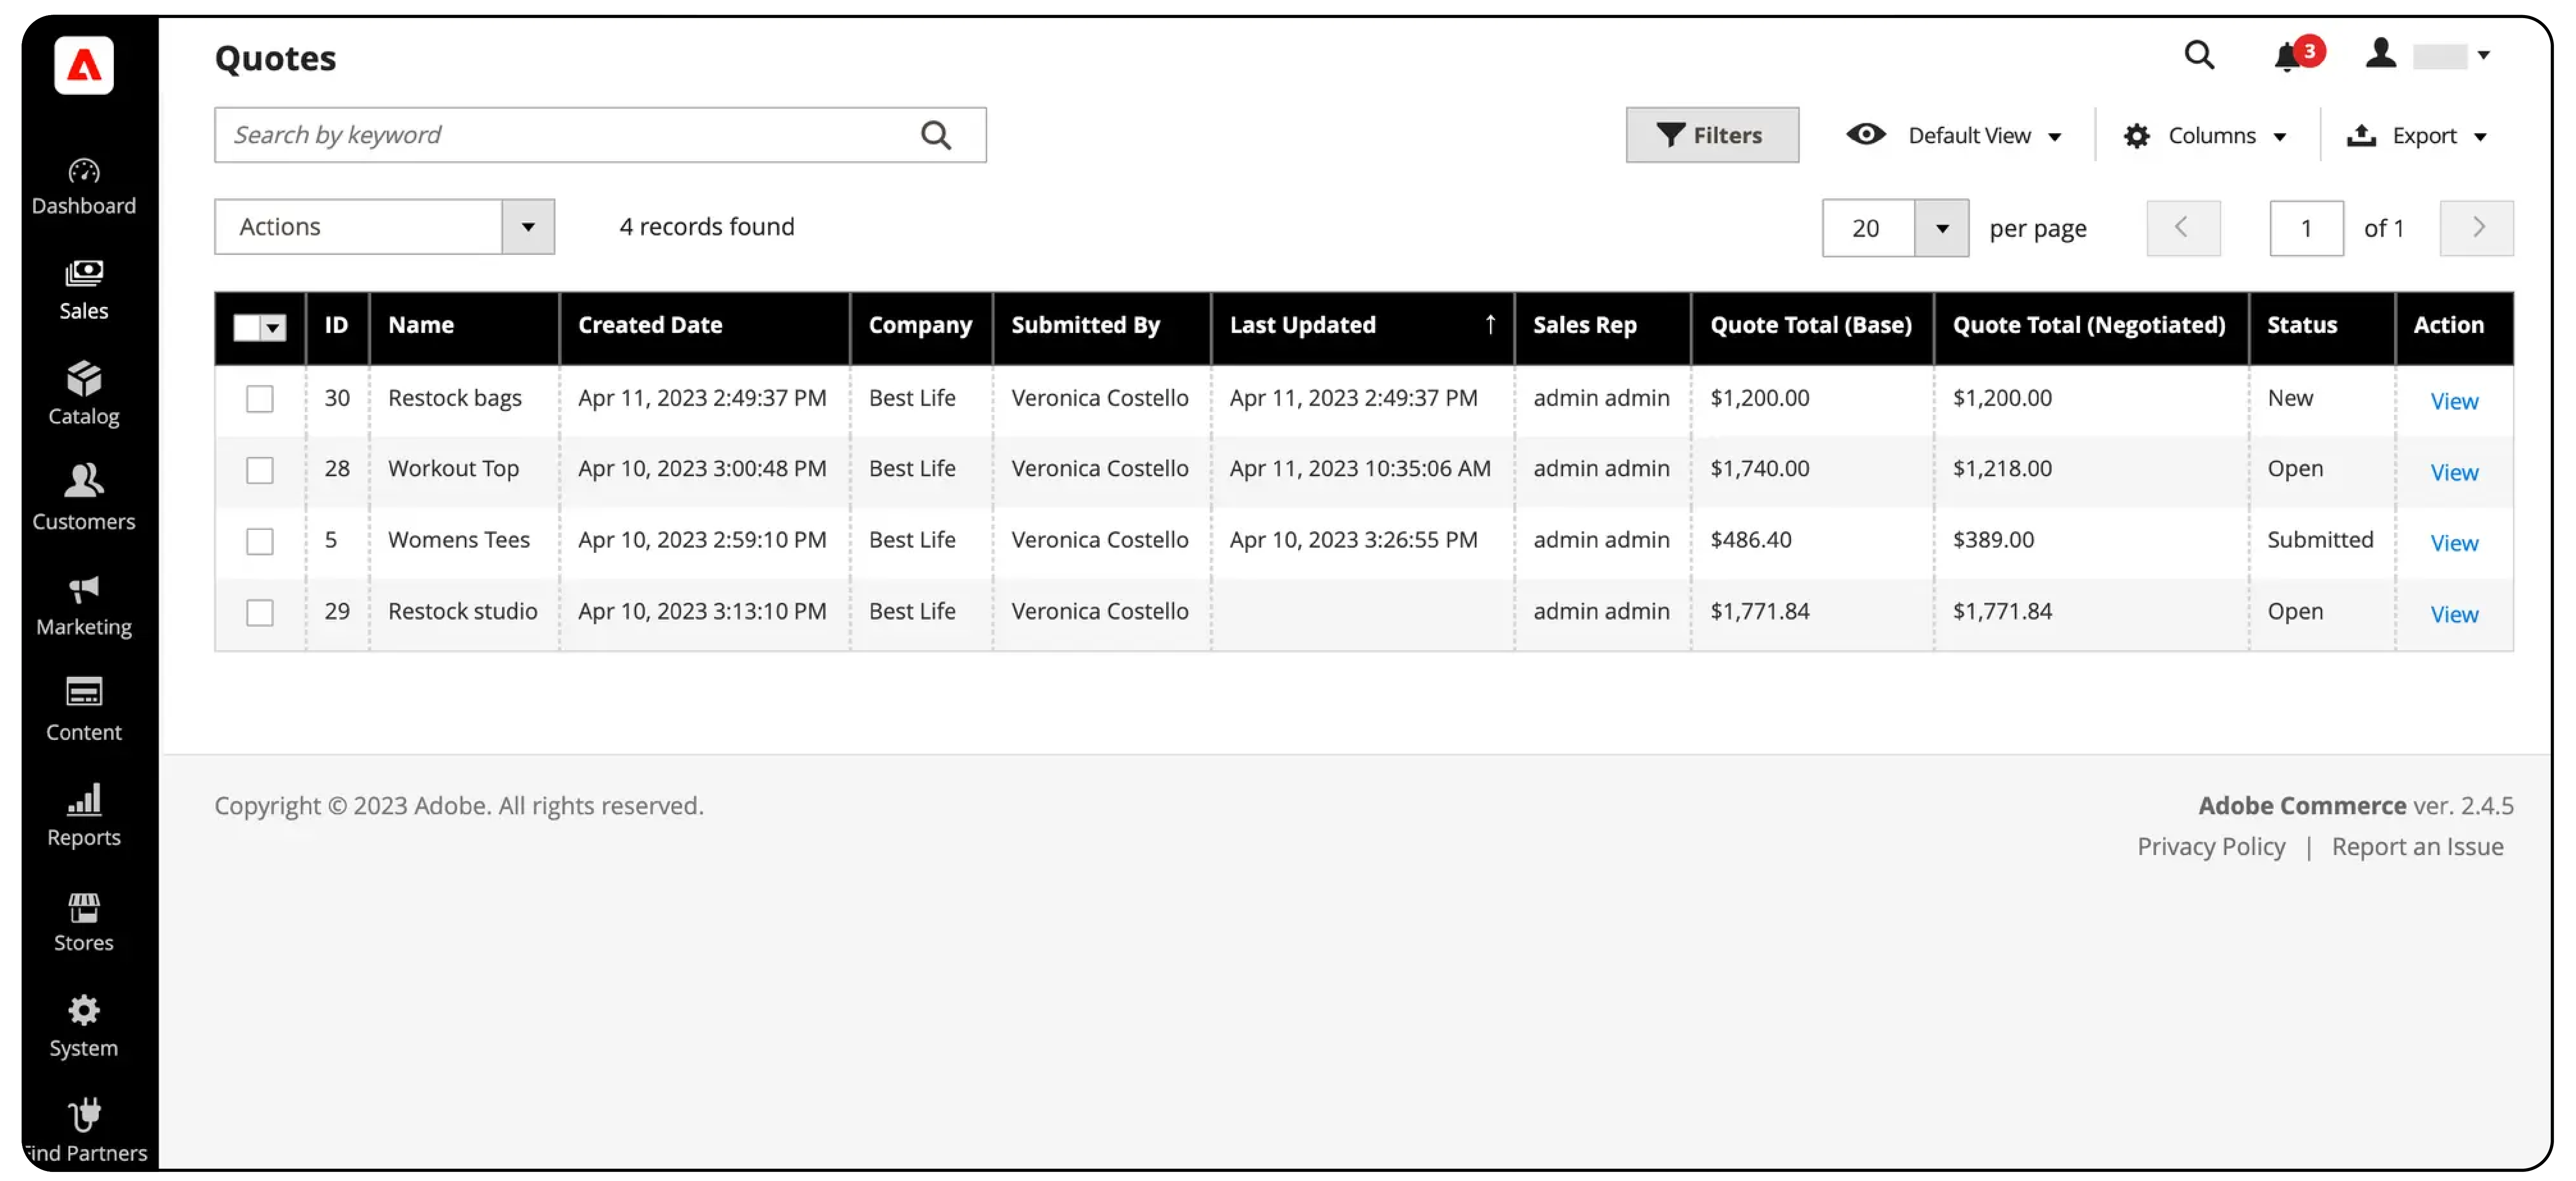Select the row checkbox for Workout Top
2576x1181 pixels.
260,470
